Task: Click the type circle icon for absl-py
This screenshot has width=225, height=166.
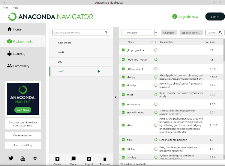Action: [x=156, y=77]
